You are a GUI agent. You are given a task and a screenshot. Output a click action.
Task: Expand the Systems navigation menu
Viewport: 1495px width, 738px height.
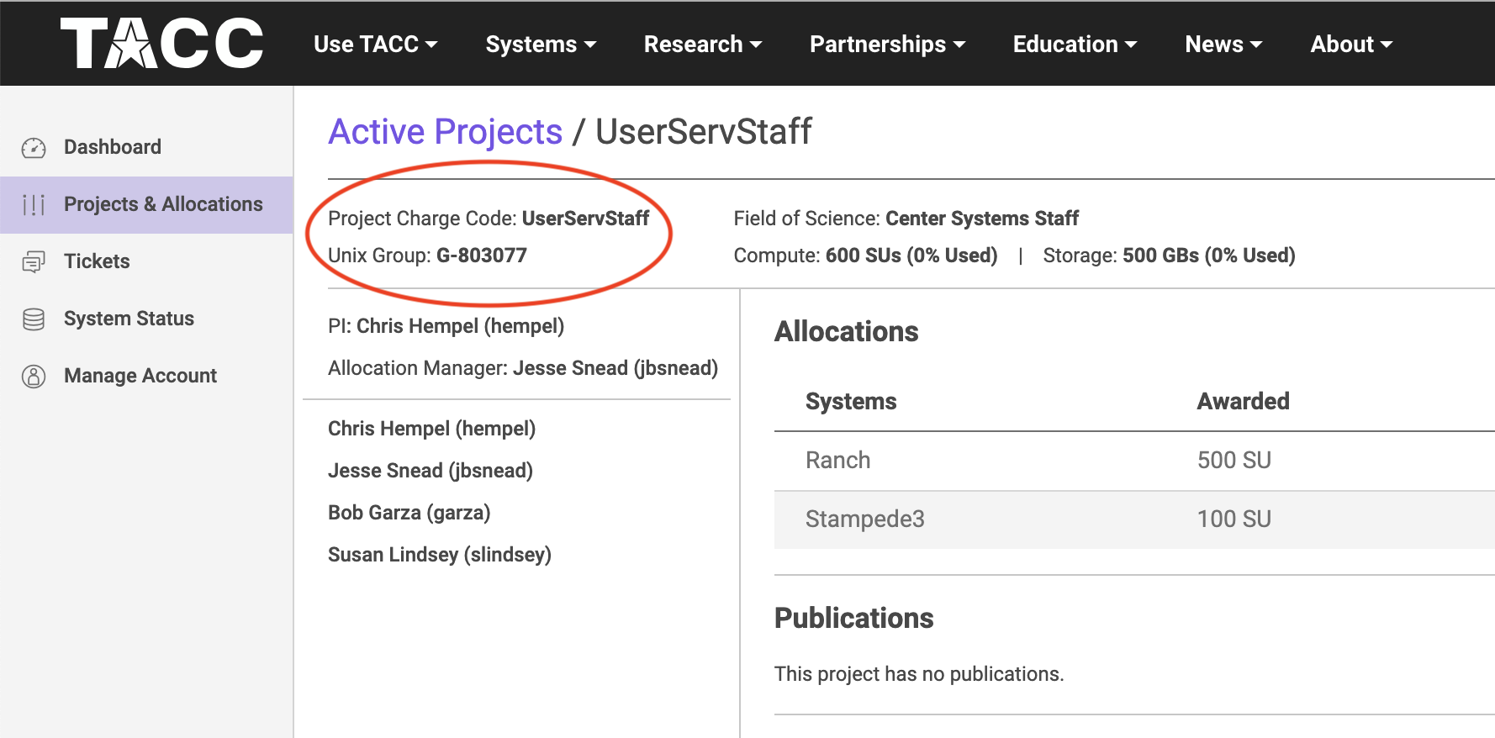[x=541, y=44]
